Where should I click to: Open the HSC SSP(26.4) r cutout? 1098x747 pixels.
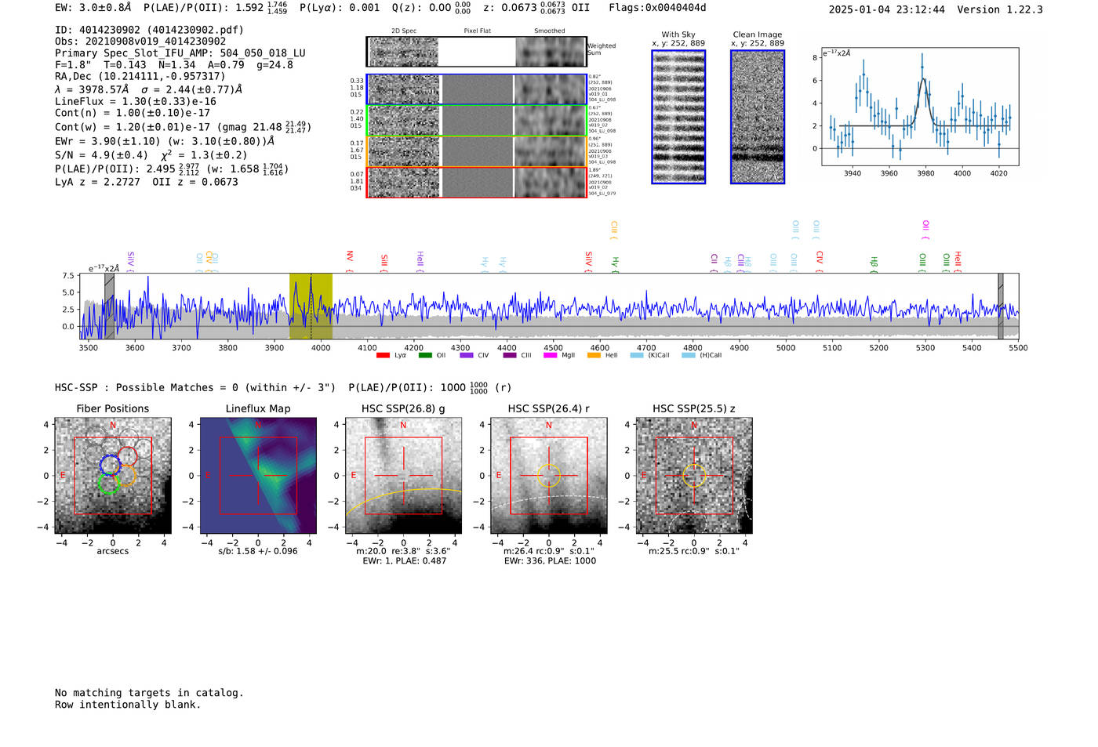(x=548, y=476)
